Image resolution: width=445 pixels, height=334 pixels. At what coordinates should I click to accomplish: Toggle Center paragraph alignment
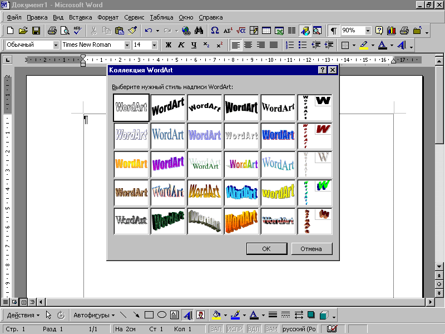click(248, 45)
